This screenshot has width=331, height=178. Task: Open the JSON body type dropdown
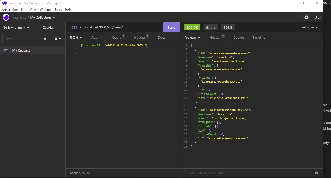(x=76, y=37)
